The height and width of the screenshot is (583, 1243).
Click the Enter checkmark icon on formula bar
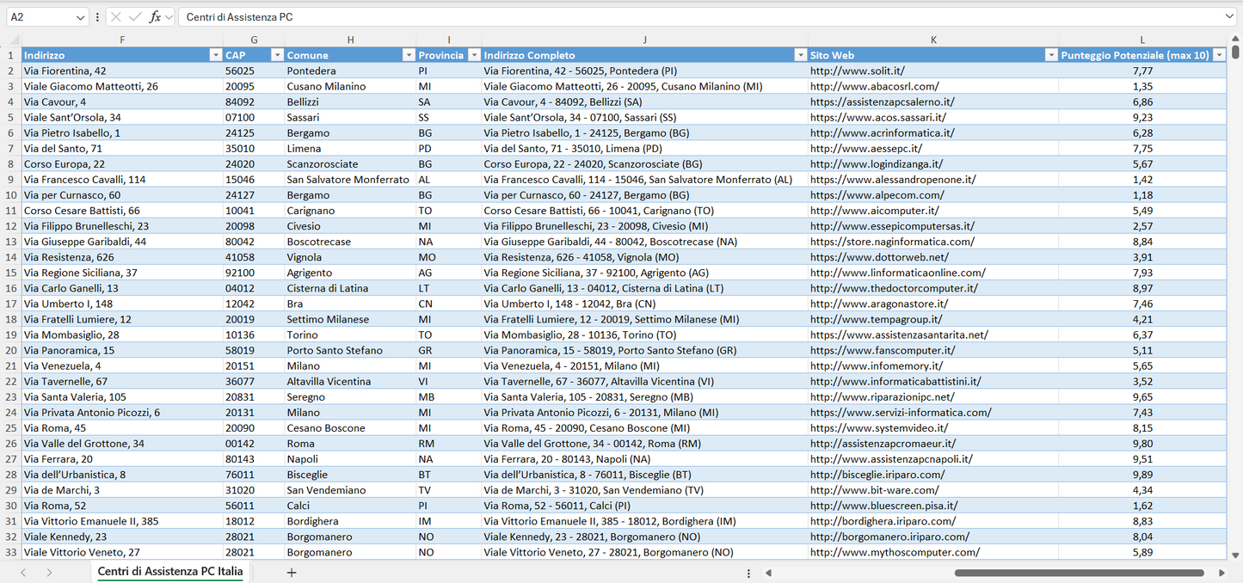coord(135,16)
